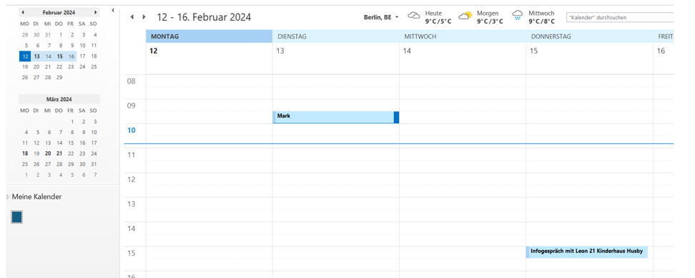Image resolution: width=695 pixels, height=278 pixels.
Task: Select February 16 in mini calendar
Action: (71, 56)
